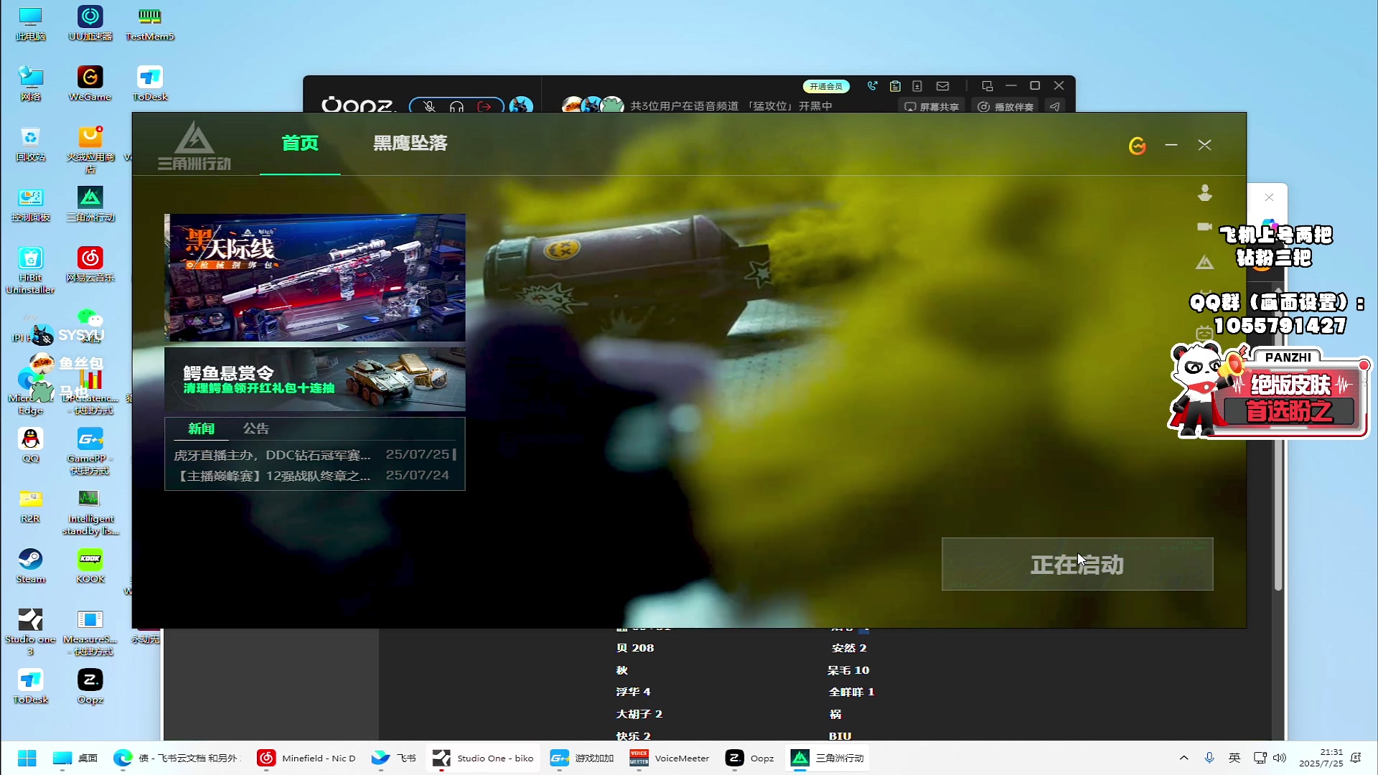Switch to 飞书 taskbar item
This screenshot has width=1378, height=775.
click(x=394, y=758)
